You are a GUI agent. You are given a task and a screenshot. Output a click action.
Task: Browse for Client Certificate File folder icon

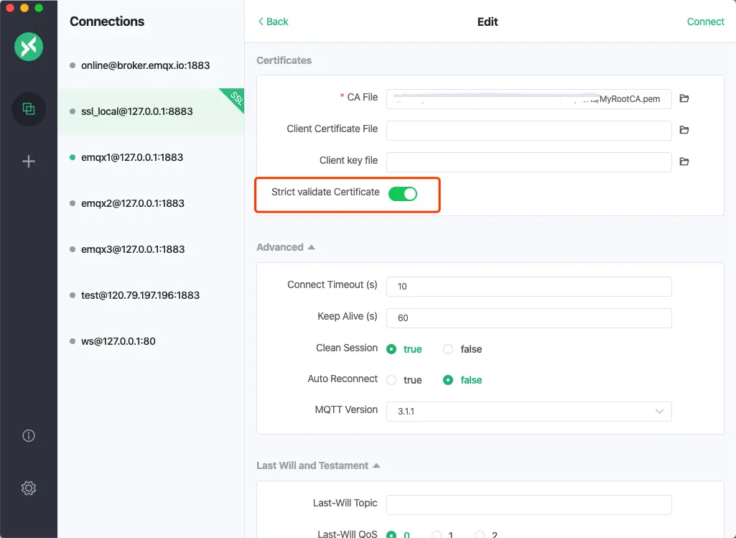(x=684, y=130)
